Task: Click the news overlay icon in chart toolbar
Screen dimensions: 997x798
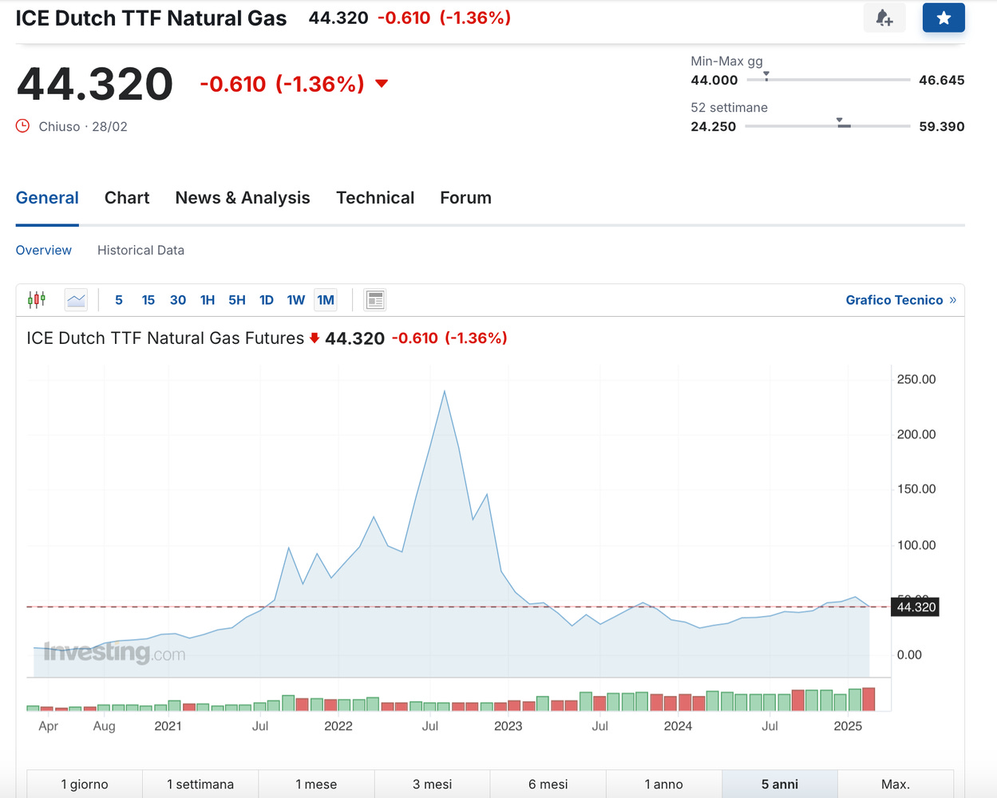Action: 375,300
